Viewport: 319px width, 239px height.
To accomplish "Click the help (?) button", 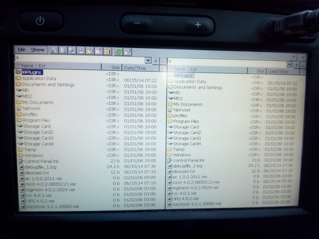I will (x=293, y=57).
